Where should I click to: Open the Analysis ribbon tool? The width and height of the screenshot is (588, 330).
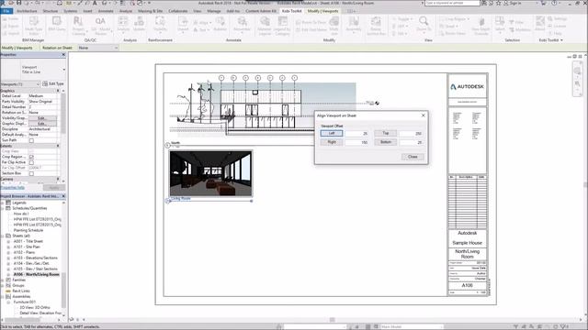123,24
